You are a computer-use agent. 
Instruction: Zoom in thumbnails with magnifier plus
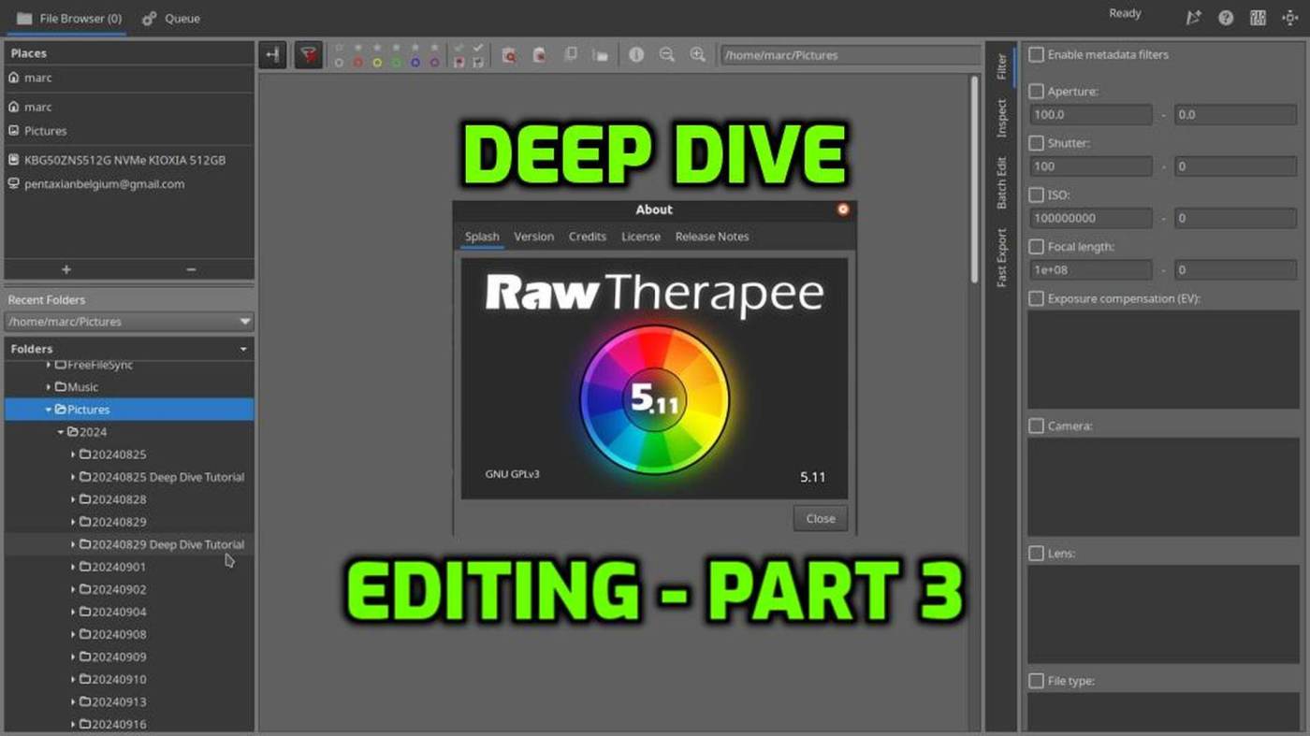[698, 55]
